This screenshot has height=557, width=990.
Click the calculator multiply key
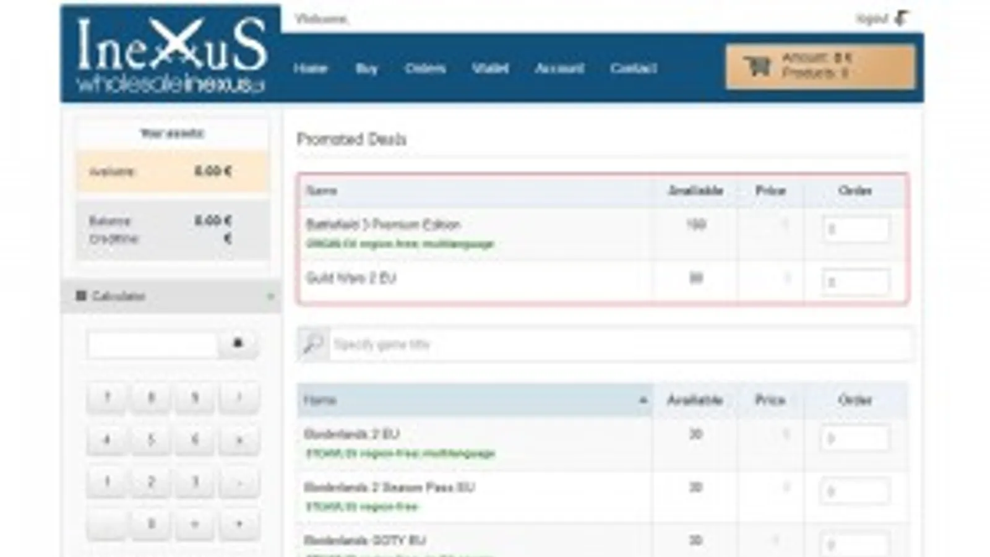click(x=239, y=439)
